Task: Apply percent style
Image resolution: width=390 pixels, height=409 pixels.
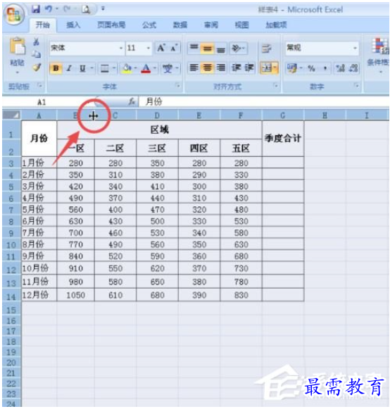Action: tap(311, 68)
